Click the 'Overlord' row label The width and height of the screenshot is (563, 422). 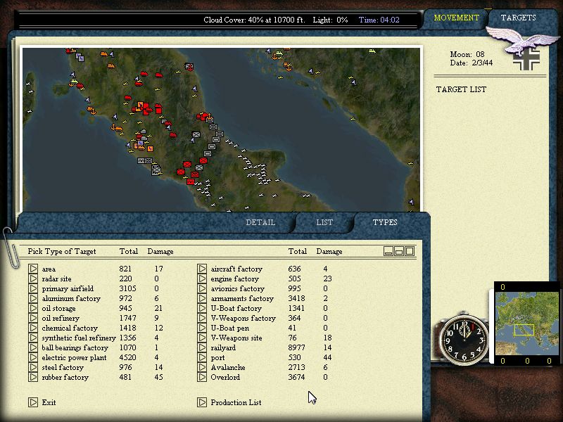click(x=225, y=377)
